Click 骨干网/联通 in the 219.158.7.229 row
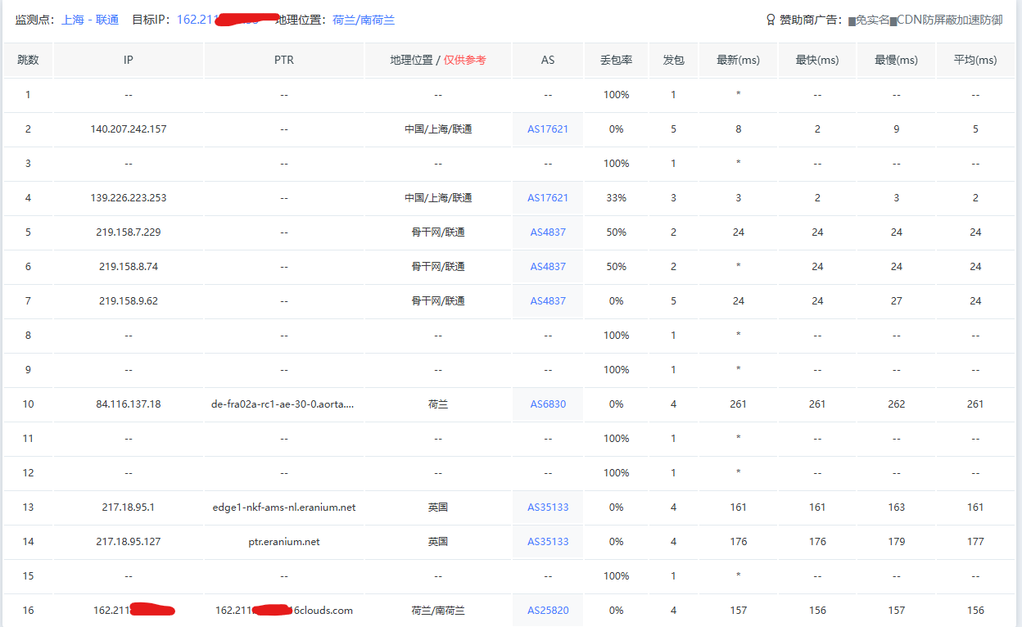Screen dimensions: 1022x627 pos(438,232)
